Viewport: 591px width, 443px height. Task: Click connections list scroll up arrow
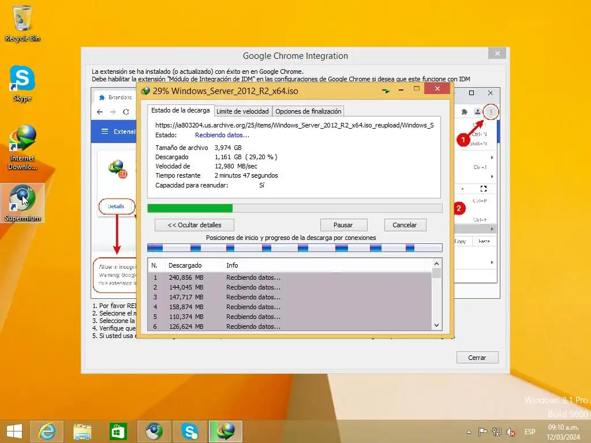pos(436,264)
